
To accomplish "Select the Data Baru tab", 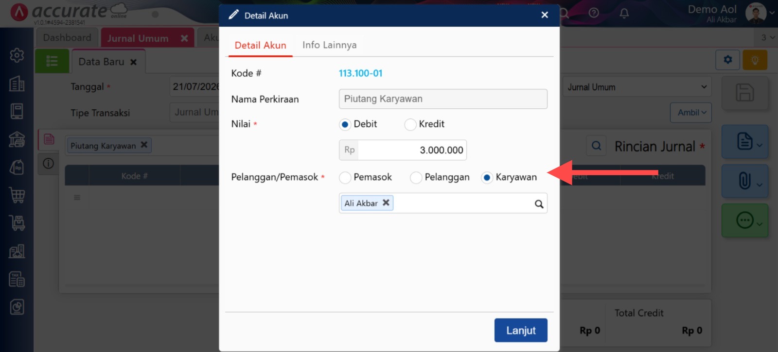I will (x=101, y=62).
